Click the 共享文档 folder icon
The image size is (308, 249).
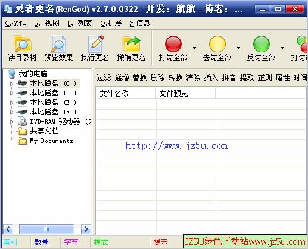click(x=23, y=131)
